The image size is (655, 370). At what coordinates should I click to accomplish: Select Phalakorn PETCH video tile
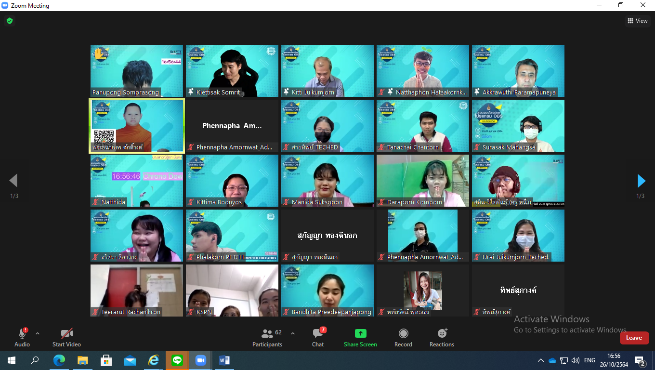232,236
